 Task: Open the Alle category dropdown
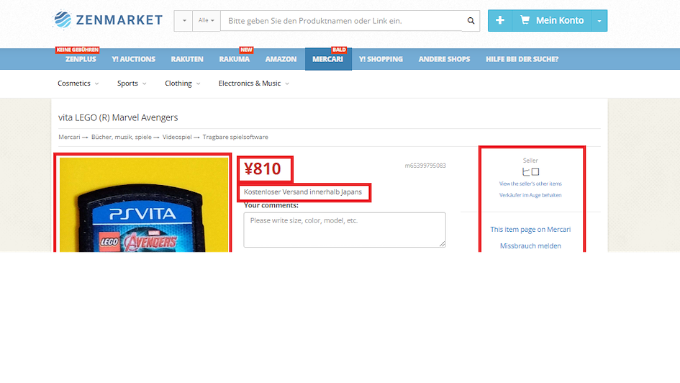pos(207,21)
